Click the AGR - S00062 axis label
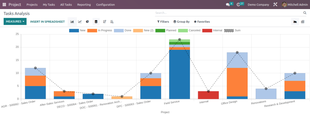This screenshot has width=310, height=115. [18, 104]
